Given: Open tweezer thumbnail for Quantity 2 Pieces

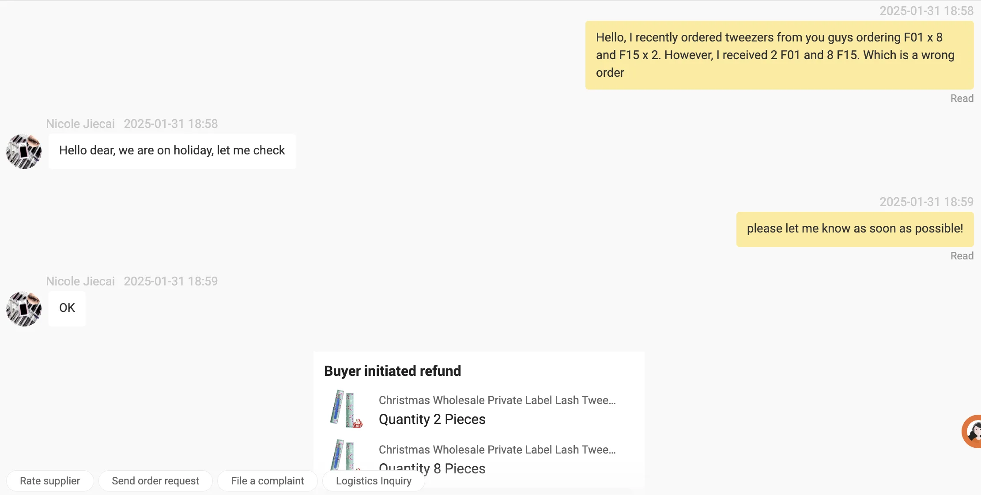Looking at the screenshot, I should tap(346, 409).
